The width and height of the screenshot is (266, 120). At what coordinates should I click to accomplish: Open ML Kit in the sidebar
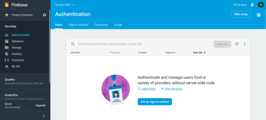(16, 67)
